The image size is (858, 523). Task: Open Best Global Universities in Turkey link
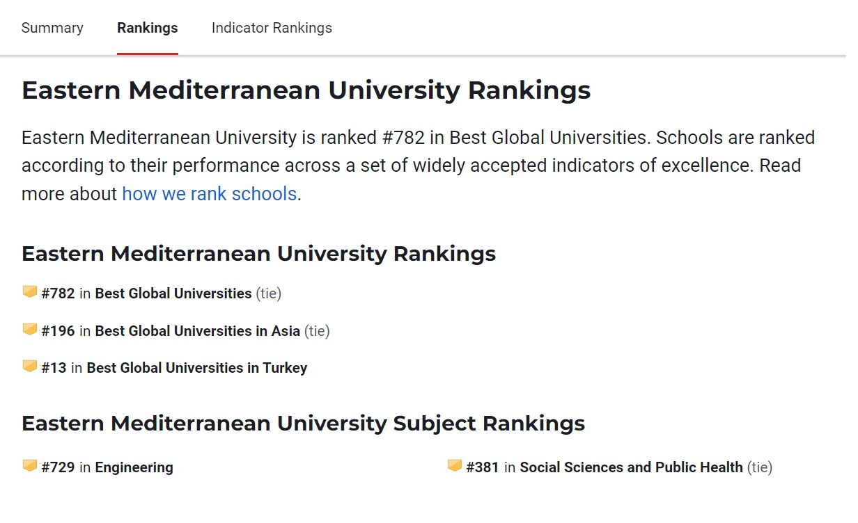[196, 368]
